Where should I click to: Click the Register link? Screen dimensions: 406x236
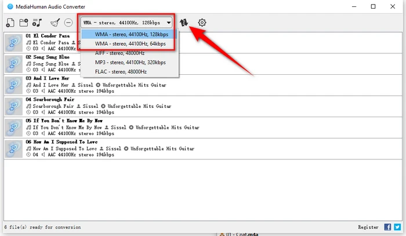click(x=369, y=227)
